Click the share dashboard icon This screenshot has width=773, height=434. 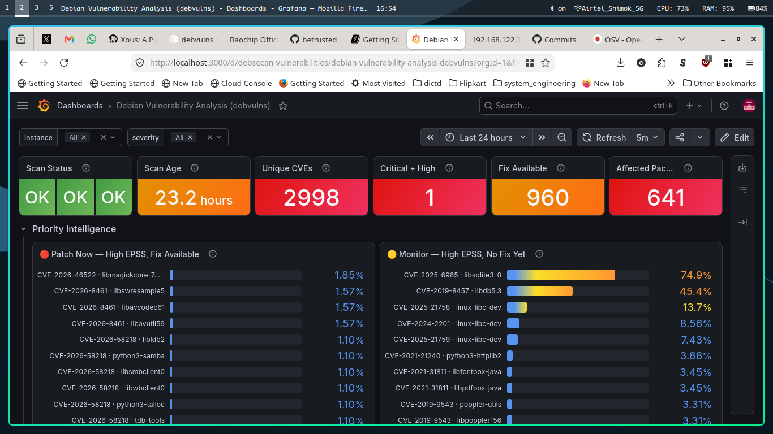coord(680,137)
